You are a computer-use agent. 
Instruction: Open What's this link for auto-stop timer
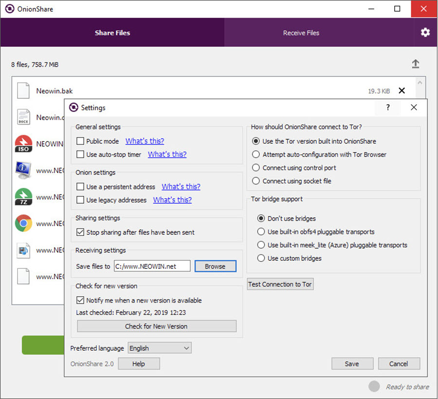[x=167, y=154]
